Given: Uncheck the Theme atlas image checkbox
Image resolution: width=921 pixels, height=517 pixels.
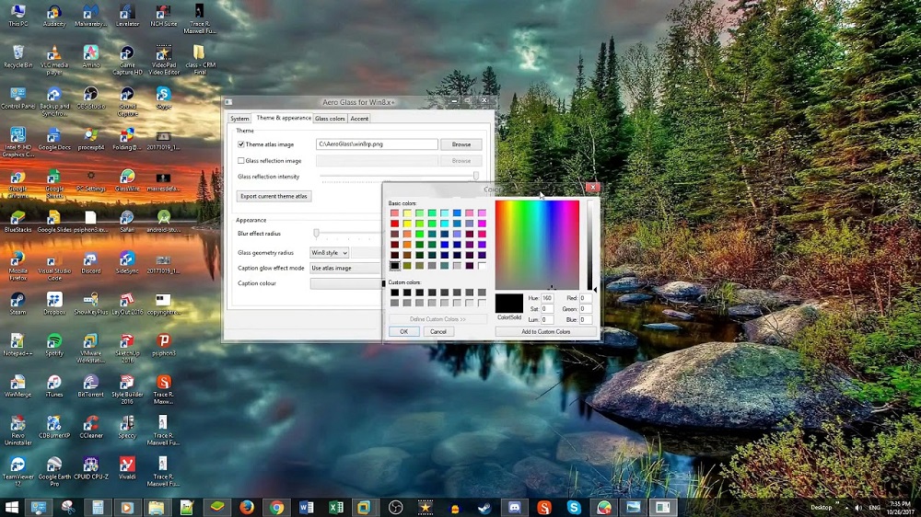Looking at the screenshot, I should point(240,144).
